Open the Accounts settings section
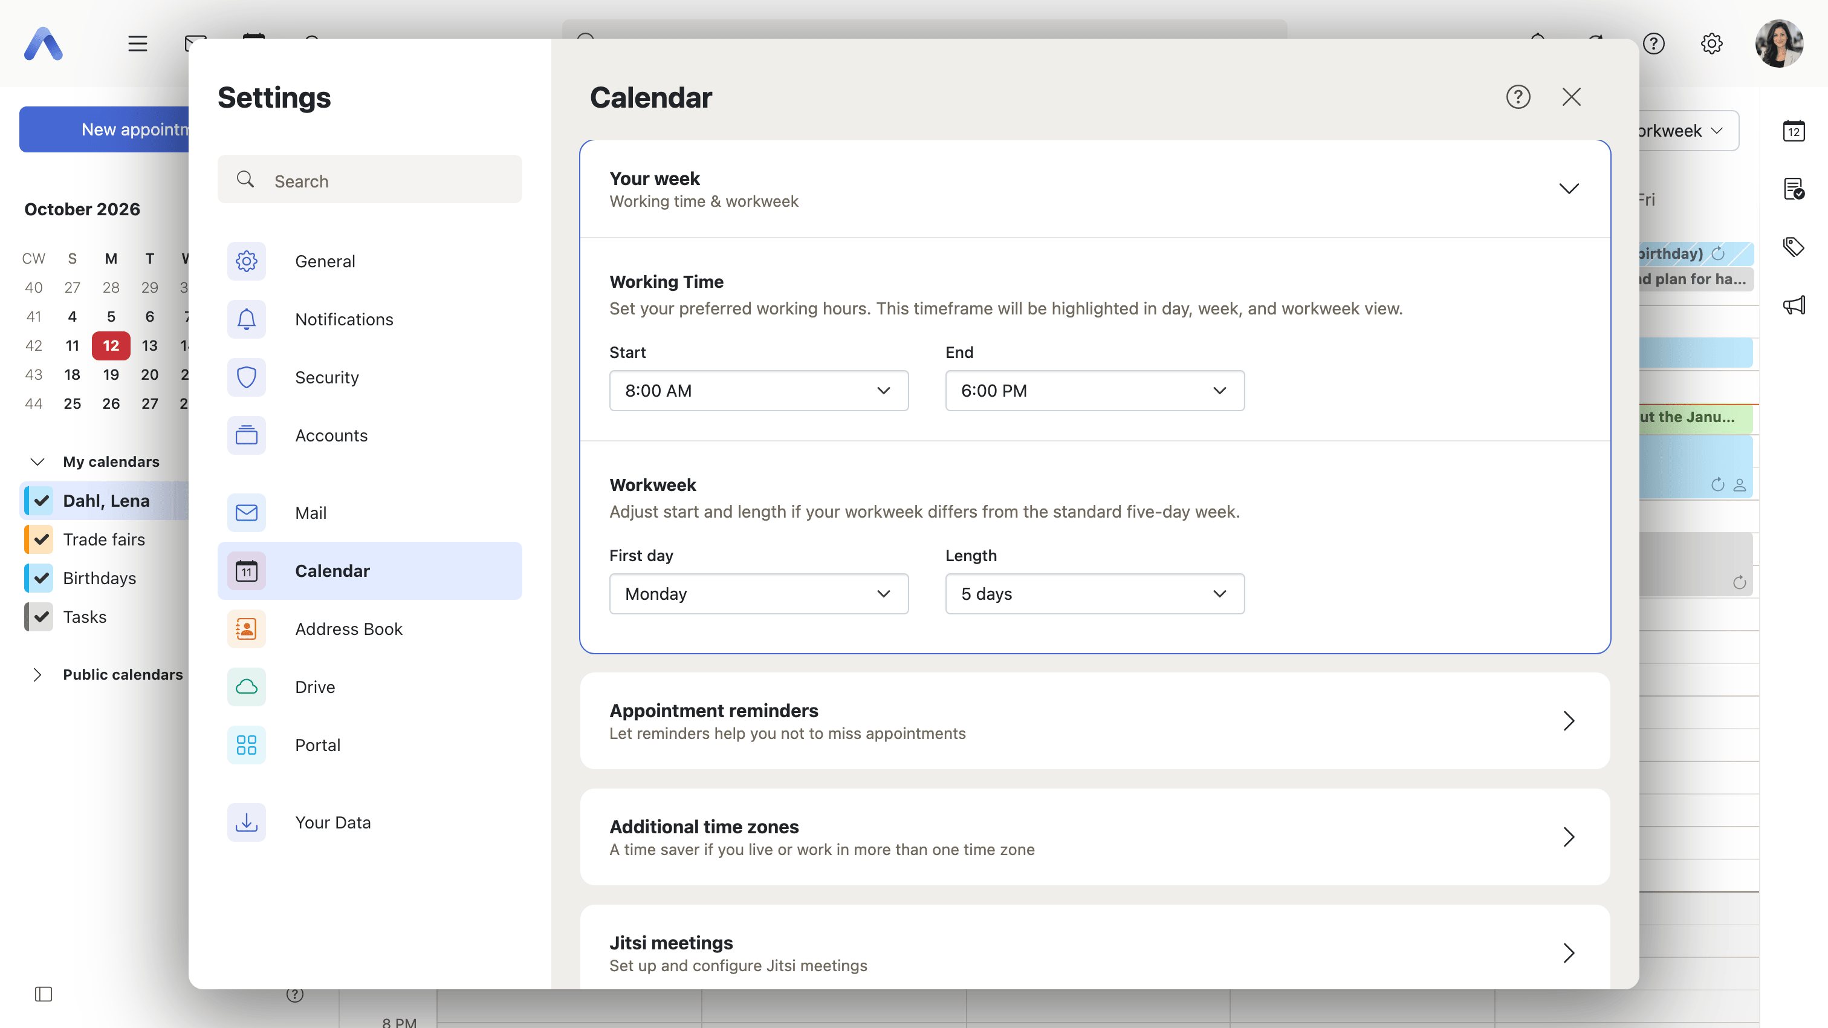Screen dimensions: 1828x1028 tap(369, 435)
